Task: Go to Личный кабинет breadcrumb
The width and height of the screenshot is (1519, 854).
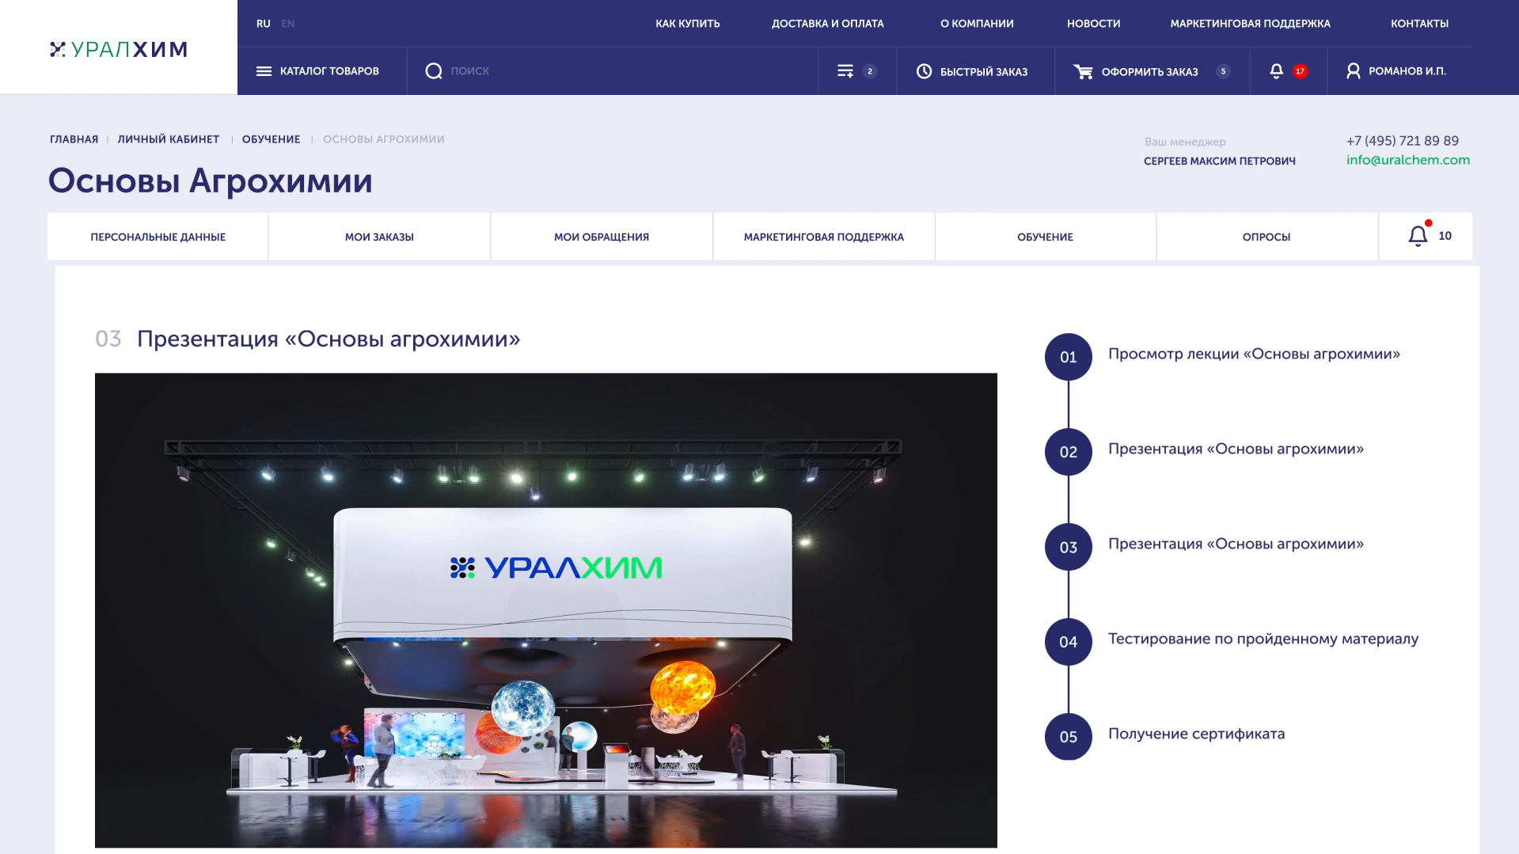Action: coord(169,139)
